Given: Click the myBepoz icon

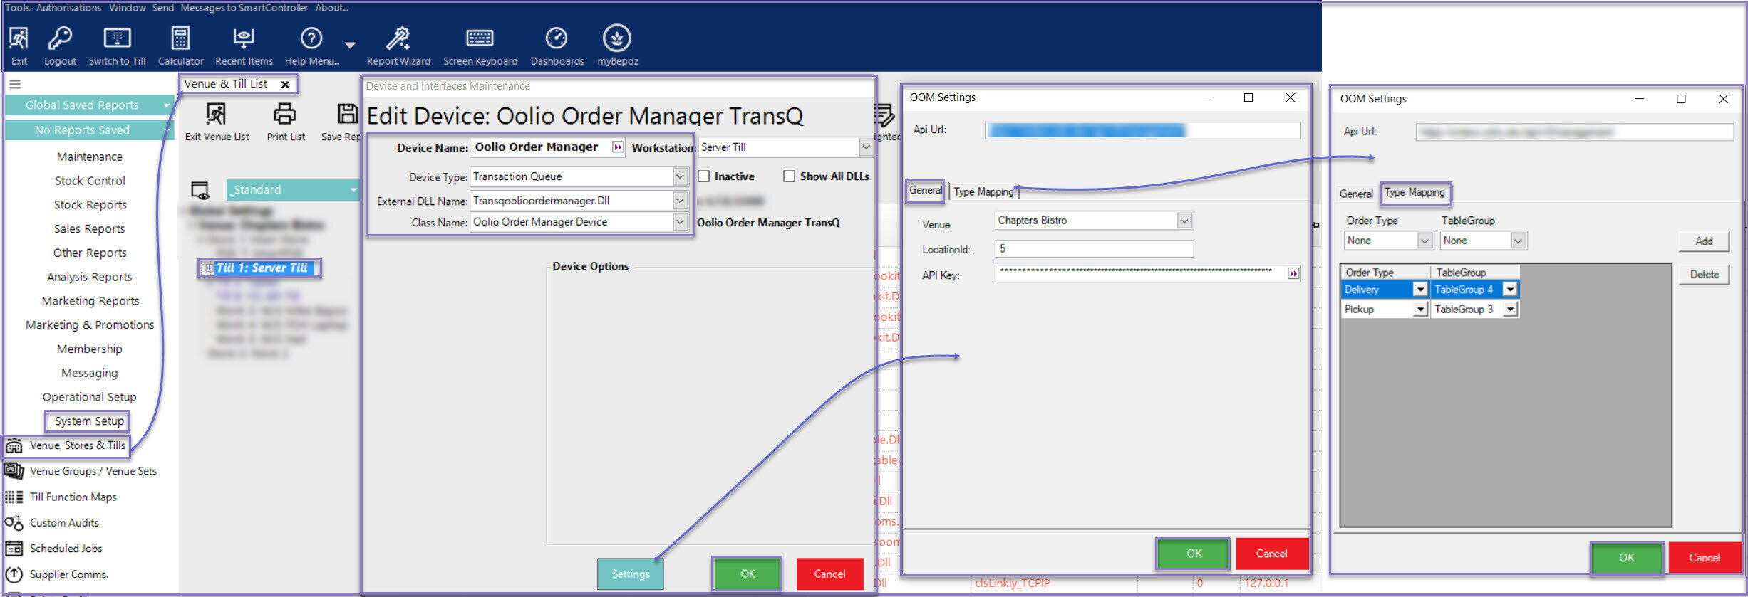Looking at the screenshot, I should coord(617,38).
